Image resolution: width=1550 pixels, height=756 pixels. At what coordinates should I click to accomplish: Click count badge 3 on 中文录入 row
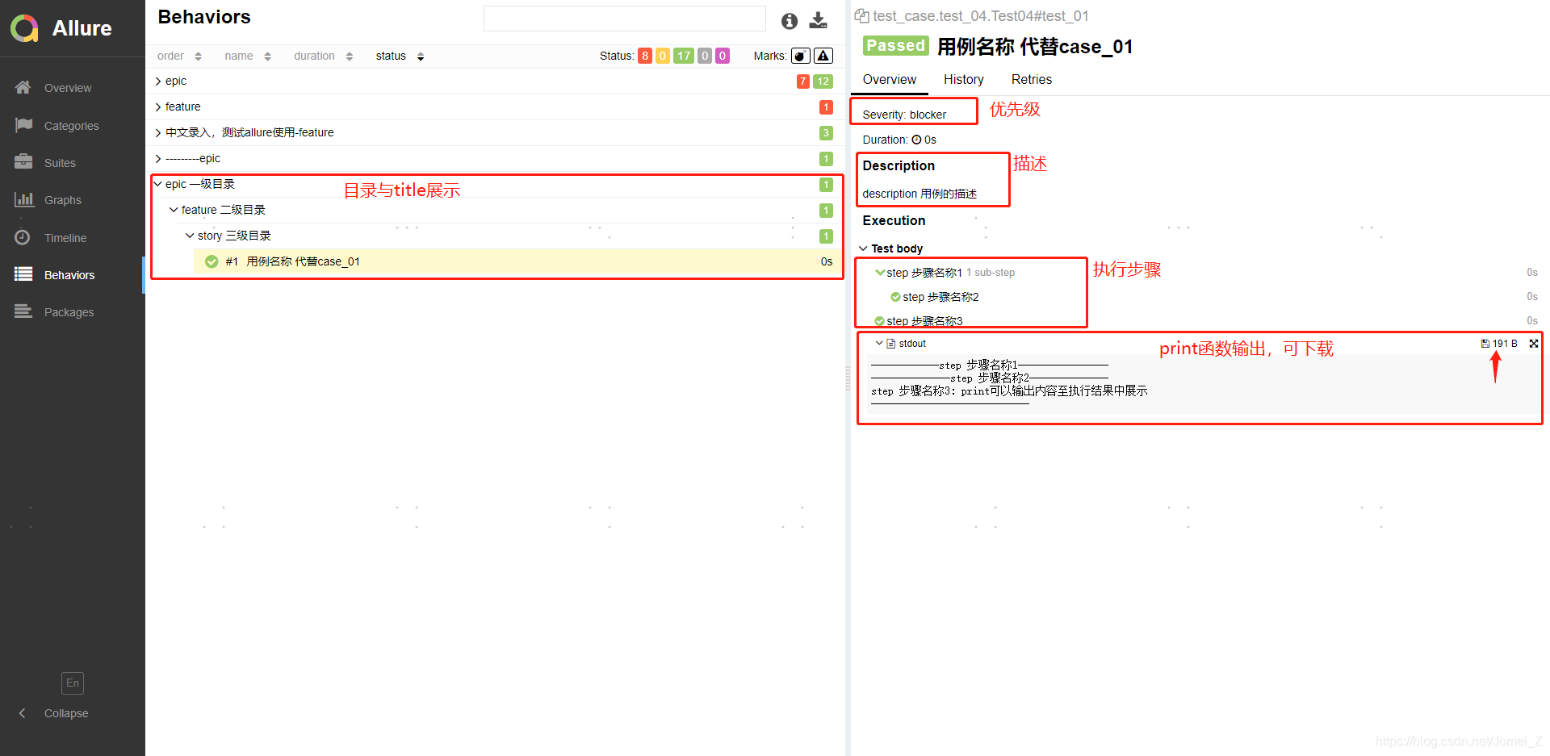coord(826,133)
